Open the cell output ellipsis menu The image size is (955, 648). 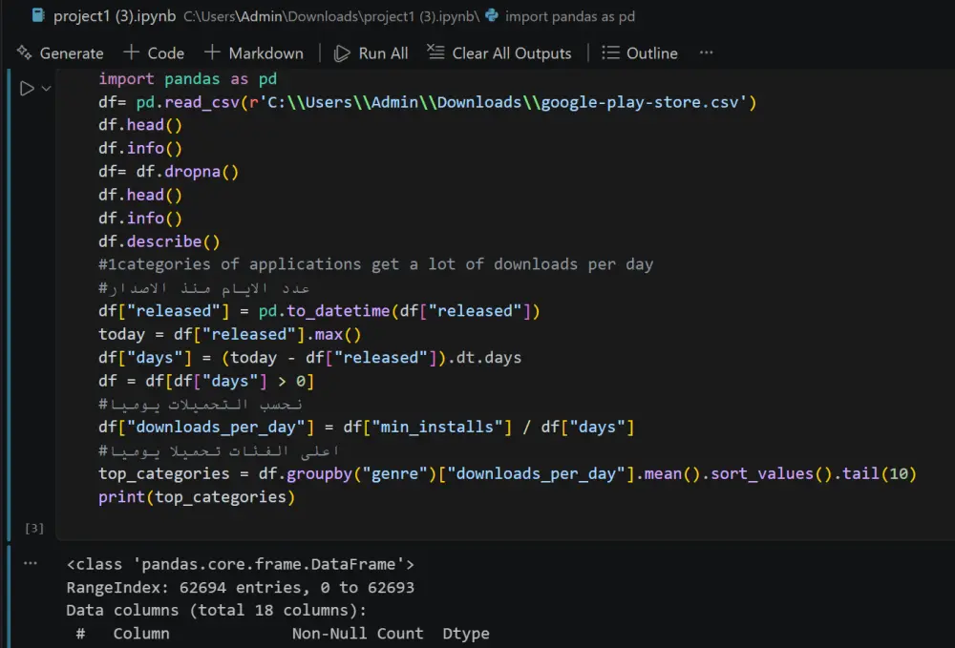click(x=31, y=563)
